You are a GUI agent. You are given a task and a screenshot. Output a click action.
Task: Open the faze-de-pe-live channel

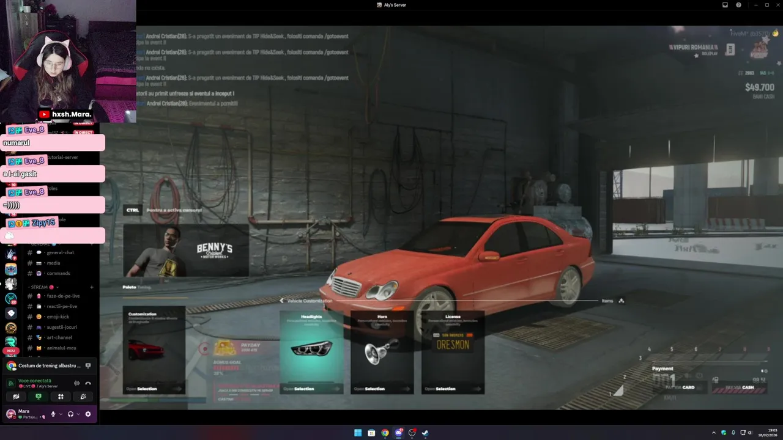click(60, 296)
